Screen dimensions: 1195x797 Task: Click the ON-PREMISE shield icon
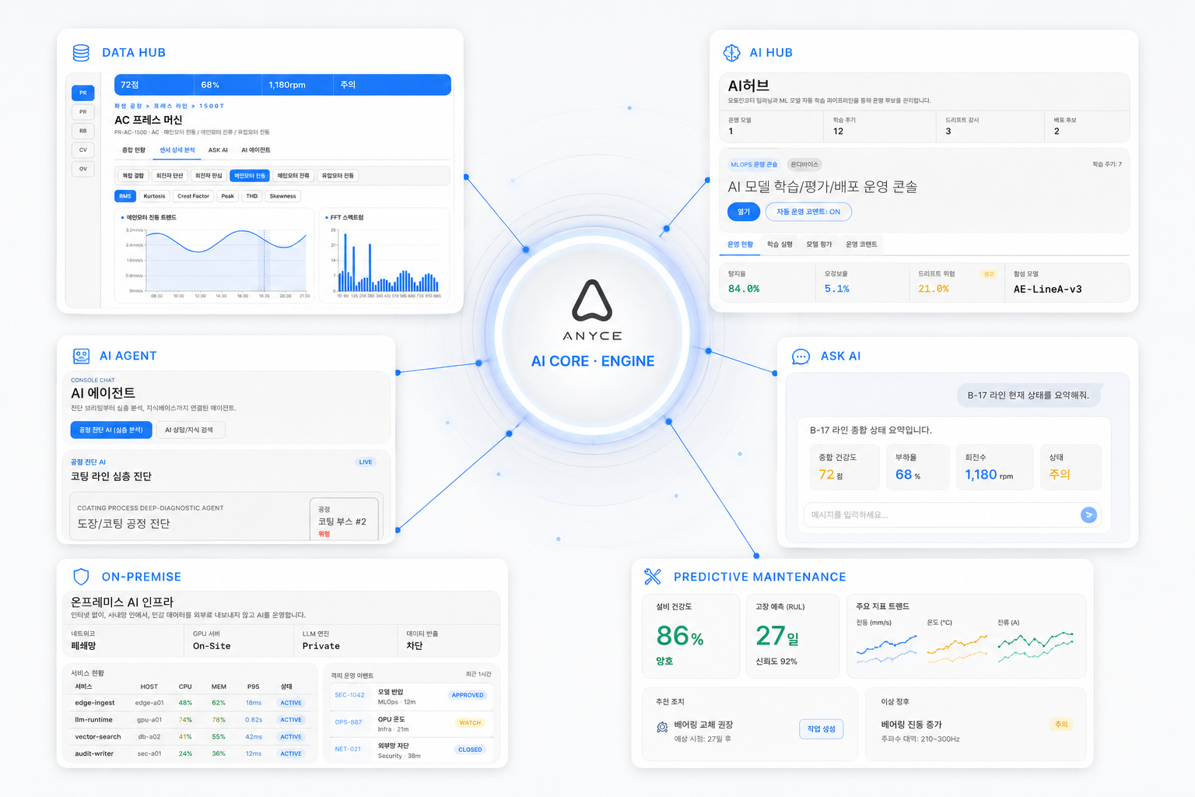point(81,577)
